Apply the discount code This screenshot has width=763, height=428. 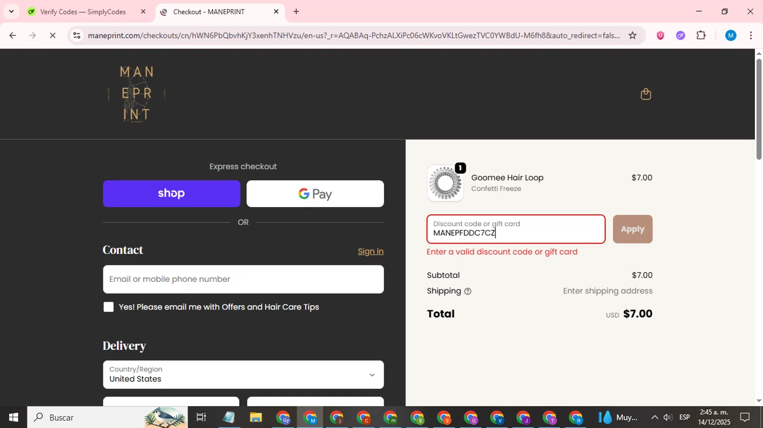[632, 229]
